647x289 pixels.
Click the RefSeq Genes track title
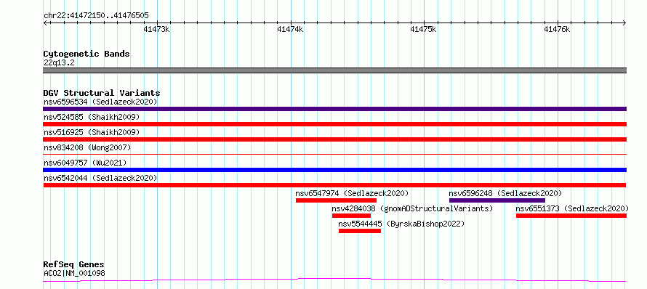point(74,264)
